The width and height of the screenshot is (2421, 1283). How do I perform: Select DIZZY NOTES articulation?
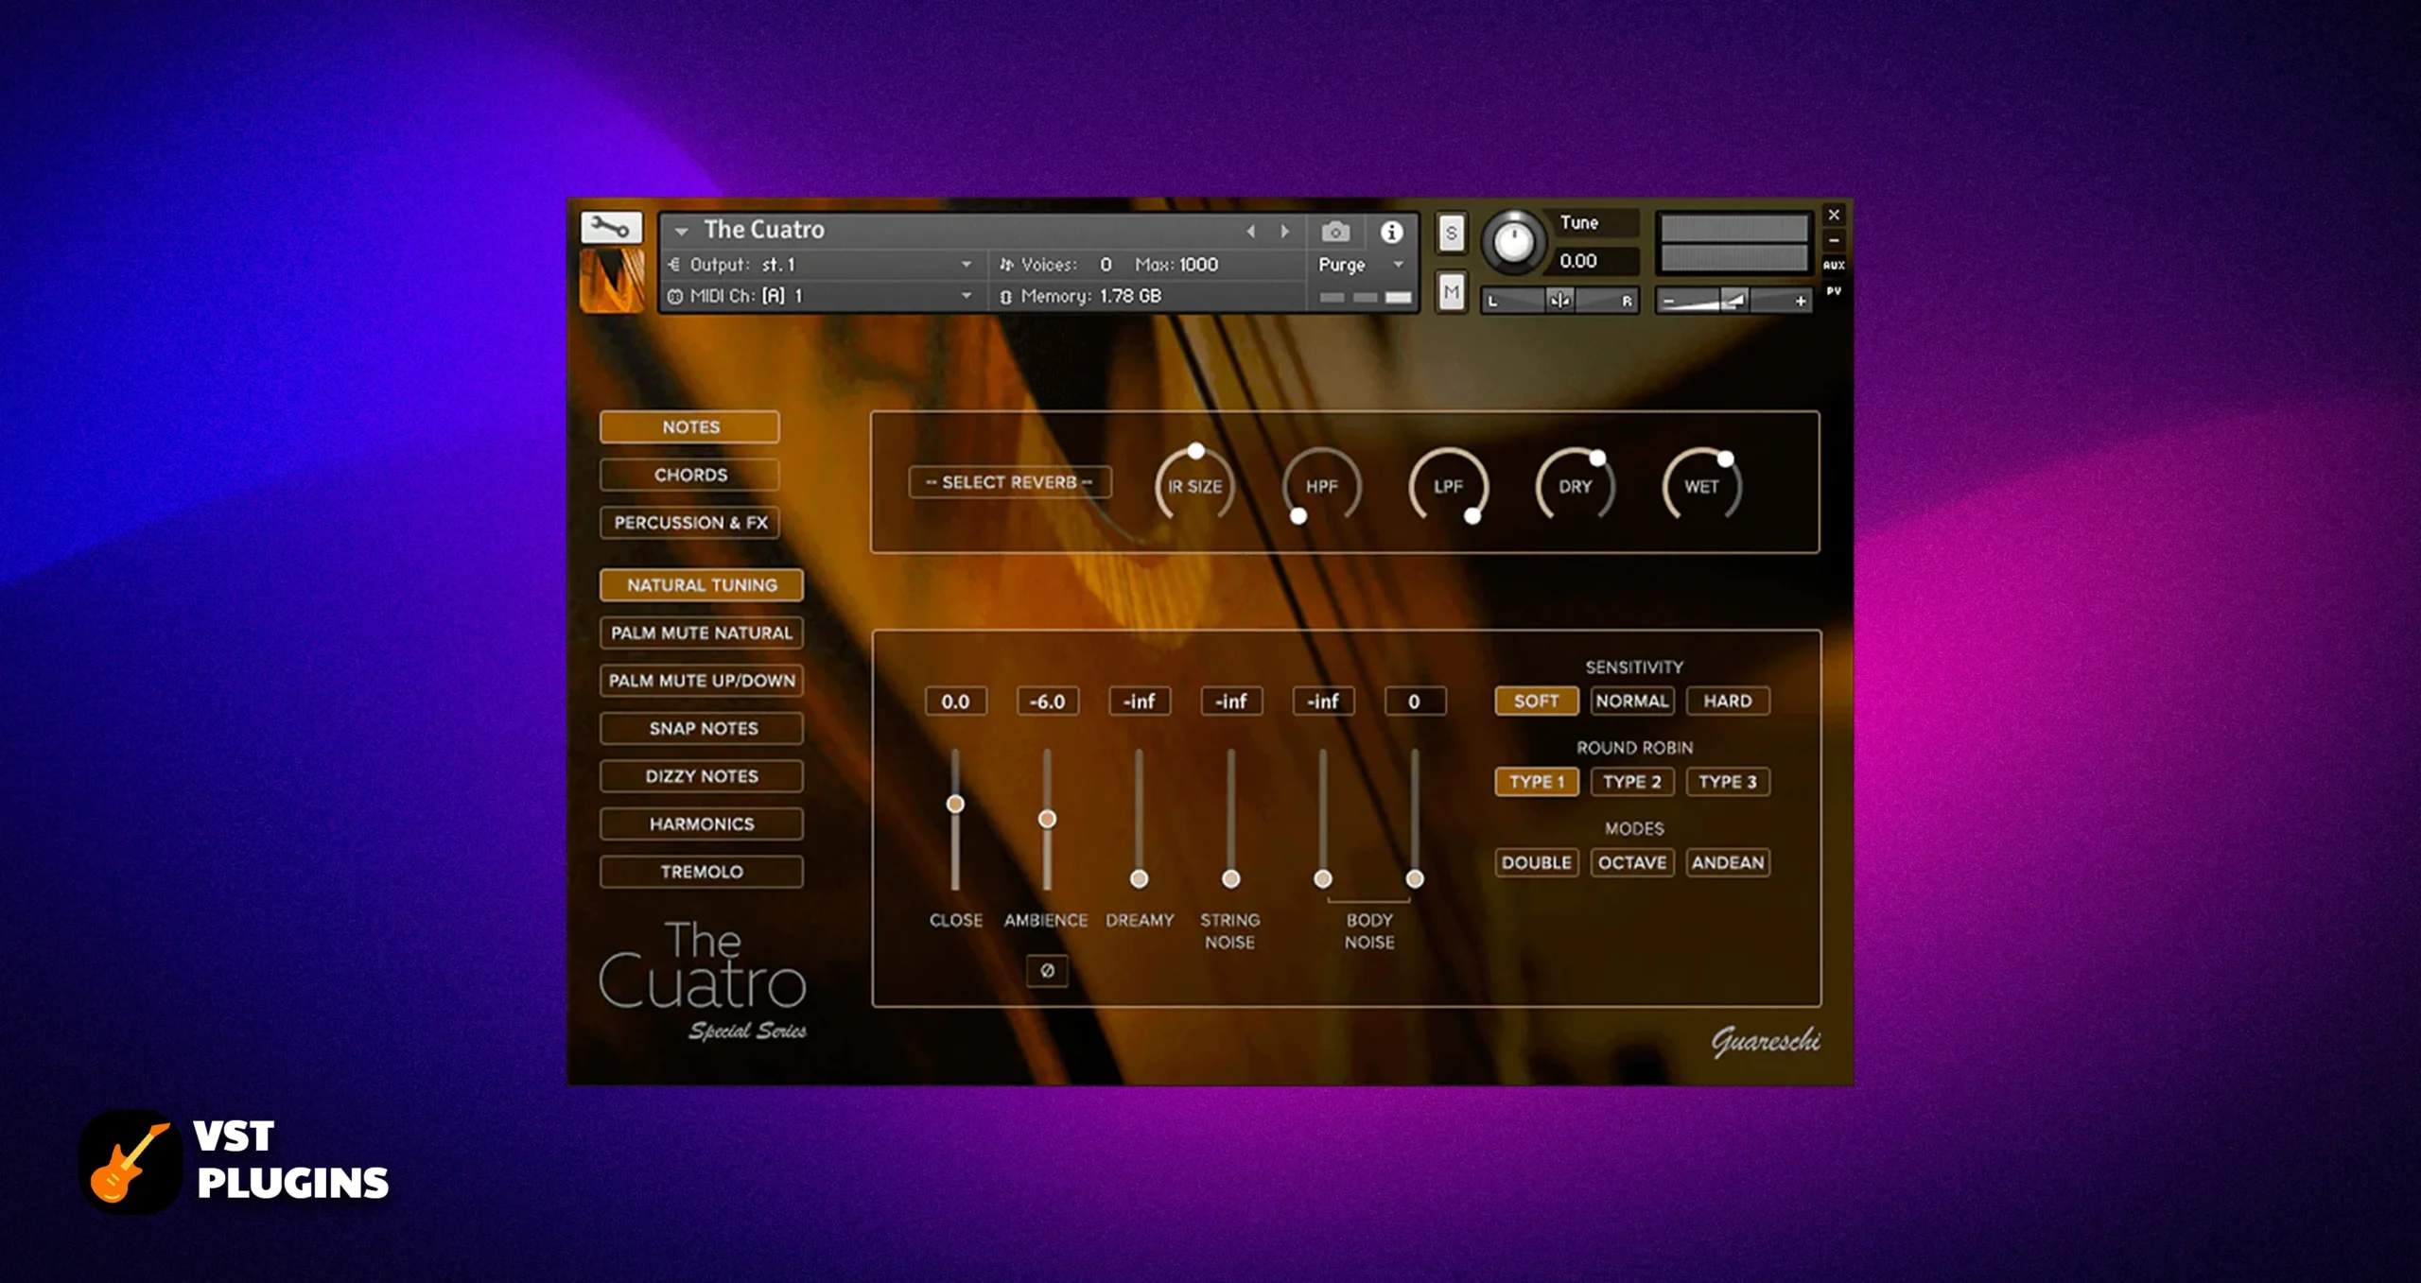pos(702,776)
